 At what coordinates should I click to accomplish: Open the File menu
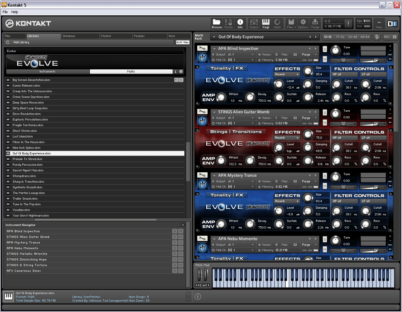click(5, 12)
